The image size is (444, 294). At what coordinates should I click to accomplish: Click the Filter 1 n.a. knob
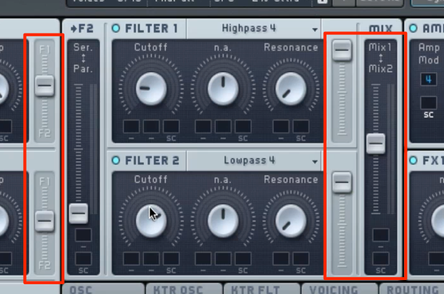click(223, 89)
